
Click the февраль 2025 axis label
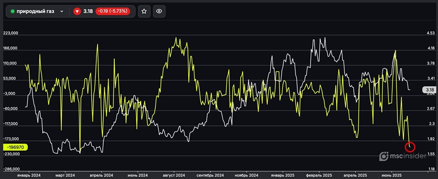pyautogui.click(x=319, y=175)
